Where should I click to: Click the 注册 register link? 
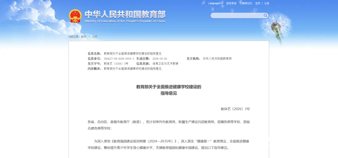pos(267,3)
